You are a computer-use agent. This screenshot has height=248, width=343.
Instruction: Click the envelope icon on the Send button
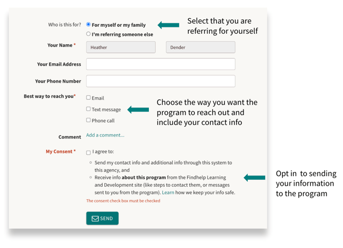click(95, 218)
